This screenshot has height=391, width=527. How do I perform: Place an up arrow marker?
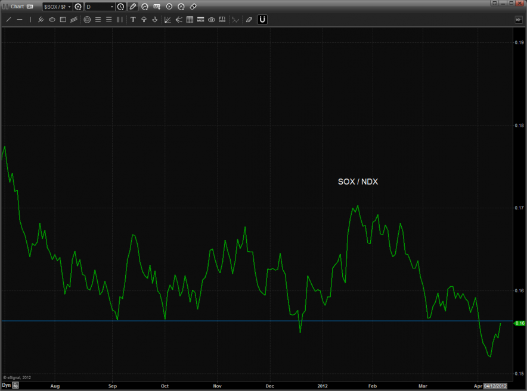144,20
